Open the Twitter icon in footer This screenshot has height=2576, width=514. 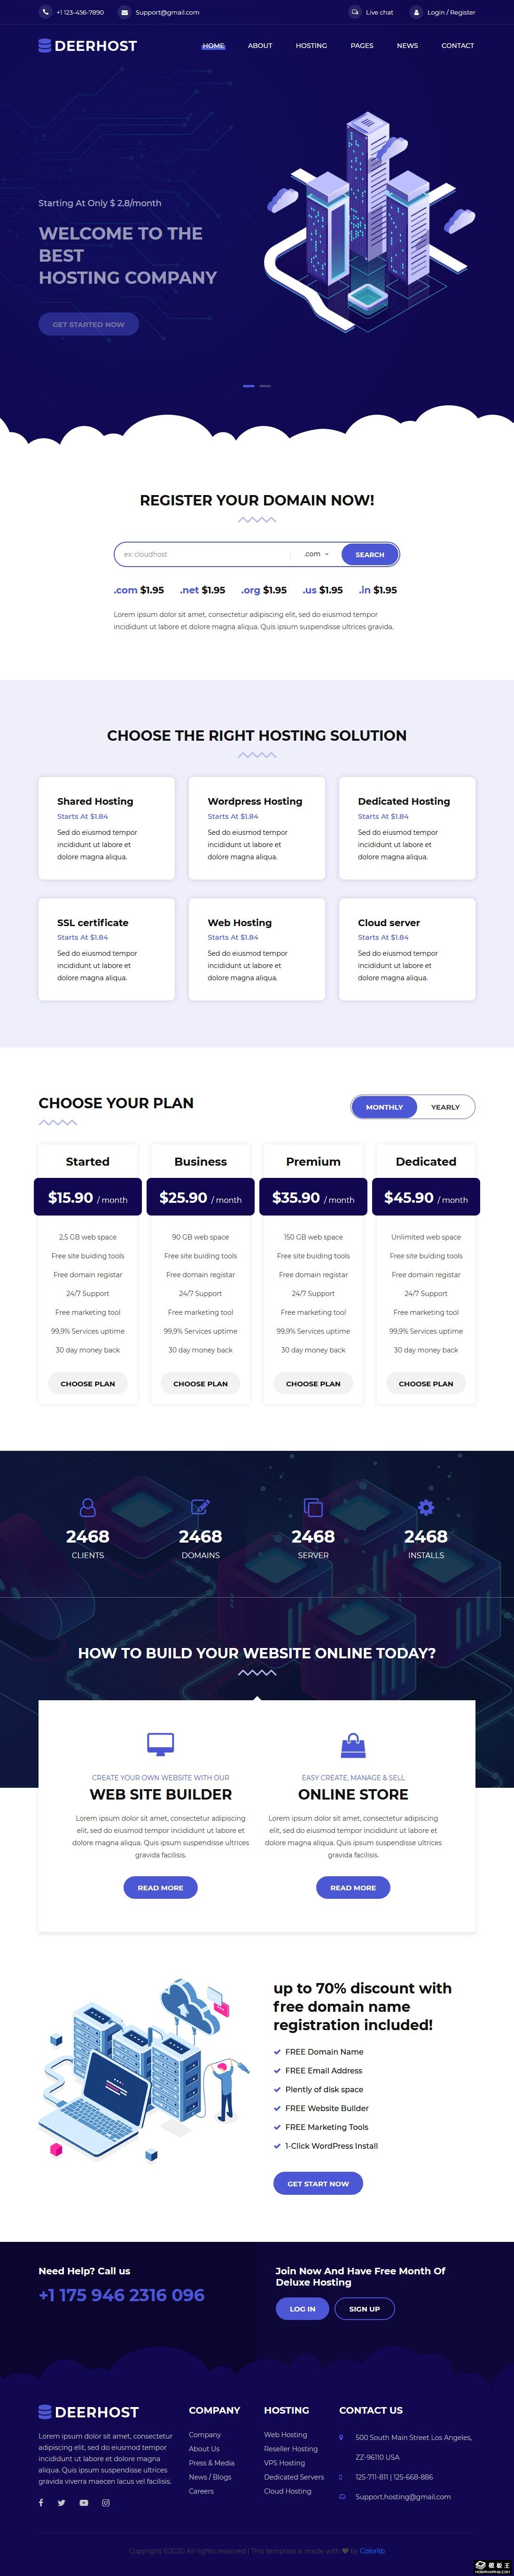[x=61, y=2503]
